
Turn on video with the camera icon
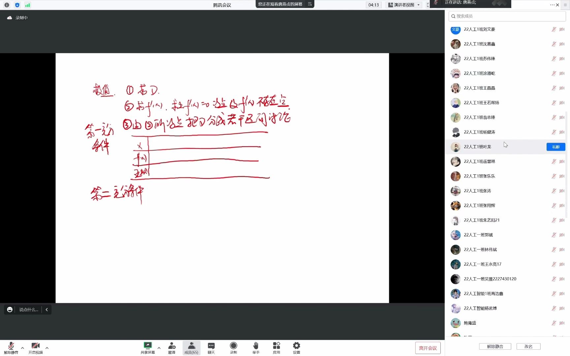36,346
